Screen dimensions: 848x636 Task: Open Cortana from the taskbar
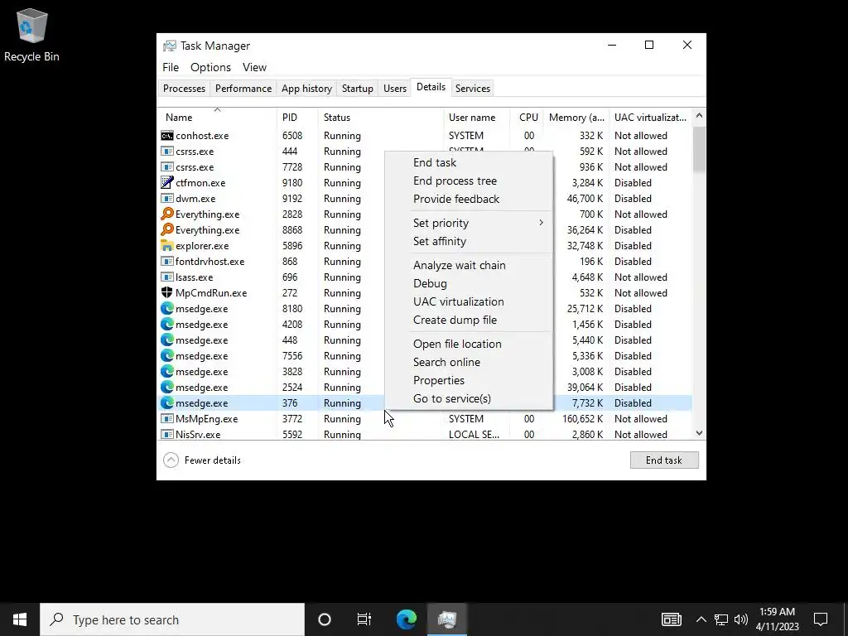[x=325, y=619]
